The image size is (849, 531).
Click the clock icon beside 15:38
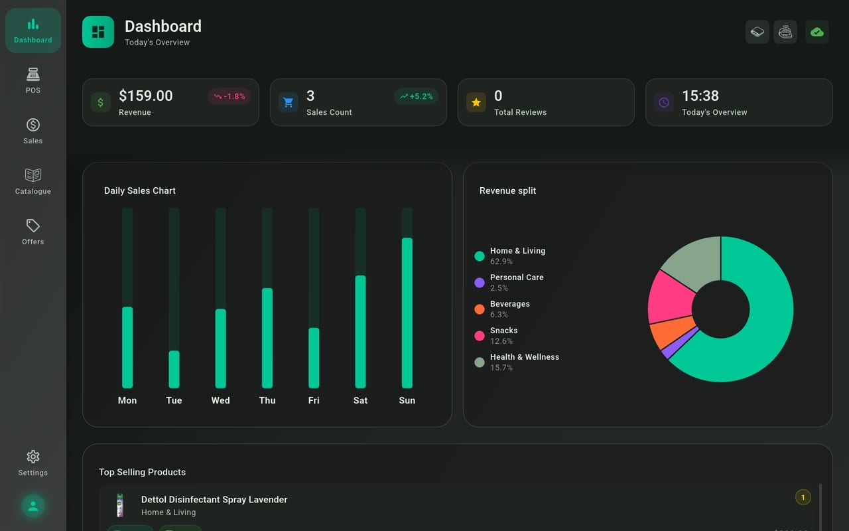point(664,102)
